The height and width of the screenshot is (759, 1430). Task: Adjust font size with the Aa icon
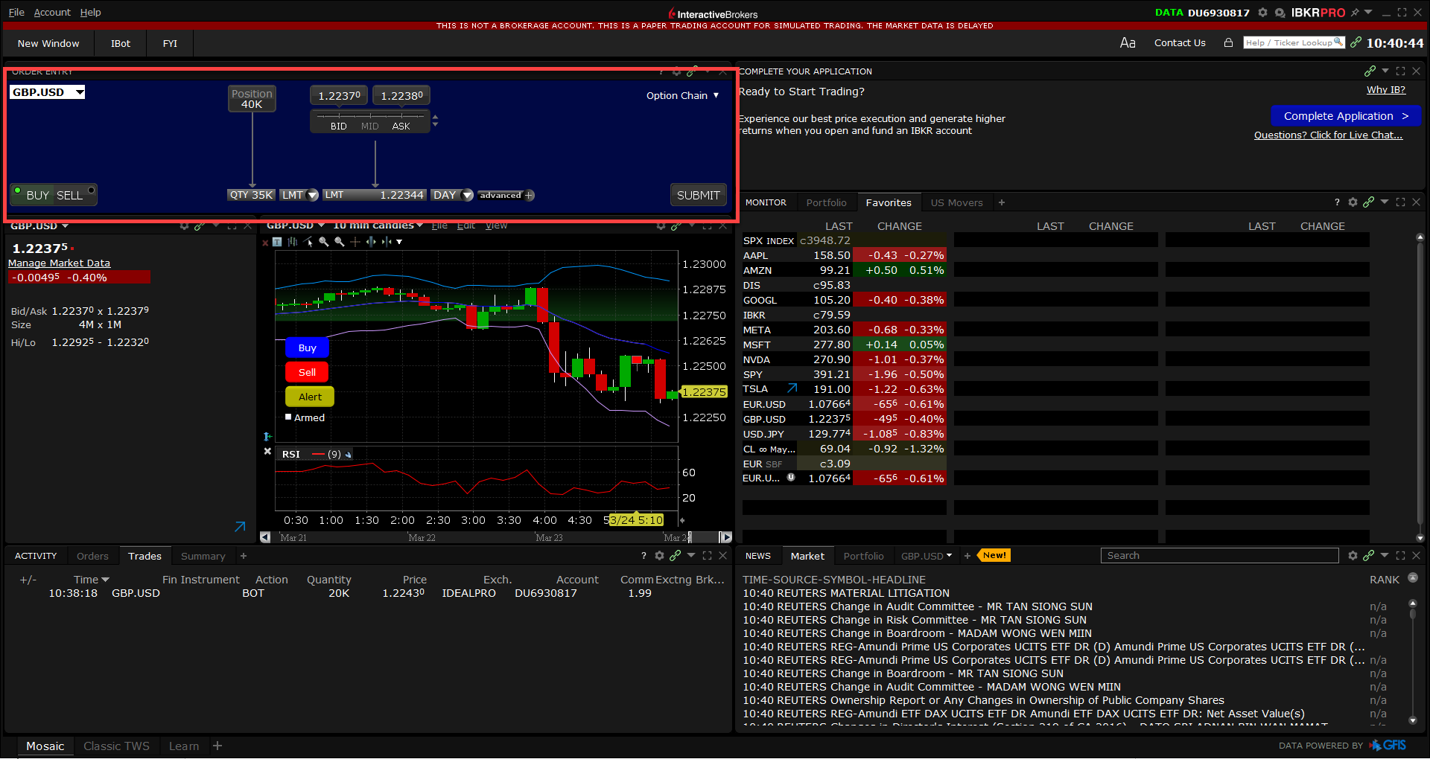(x=1128, y=43)
